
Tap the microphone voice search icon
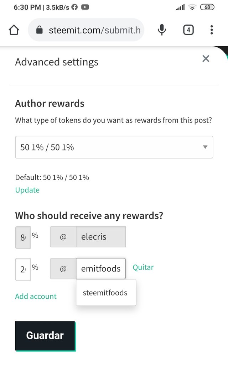pos(162,30)
